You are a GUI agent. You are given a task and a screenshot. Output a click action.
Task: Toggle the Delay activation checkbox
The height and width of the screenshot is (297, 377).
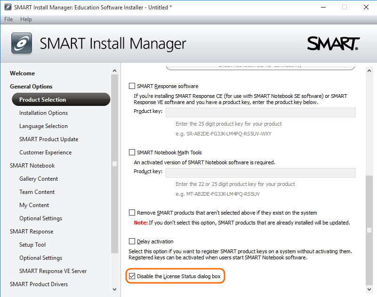point(132,241)
